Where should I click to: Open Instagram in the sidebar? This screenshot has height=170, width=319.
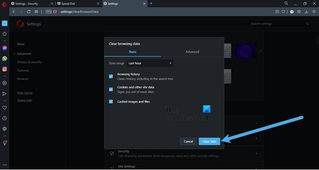[5, 69]
